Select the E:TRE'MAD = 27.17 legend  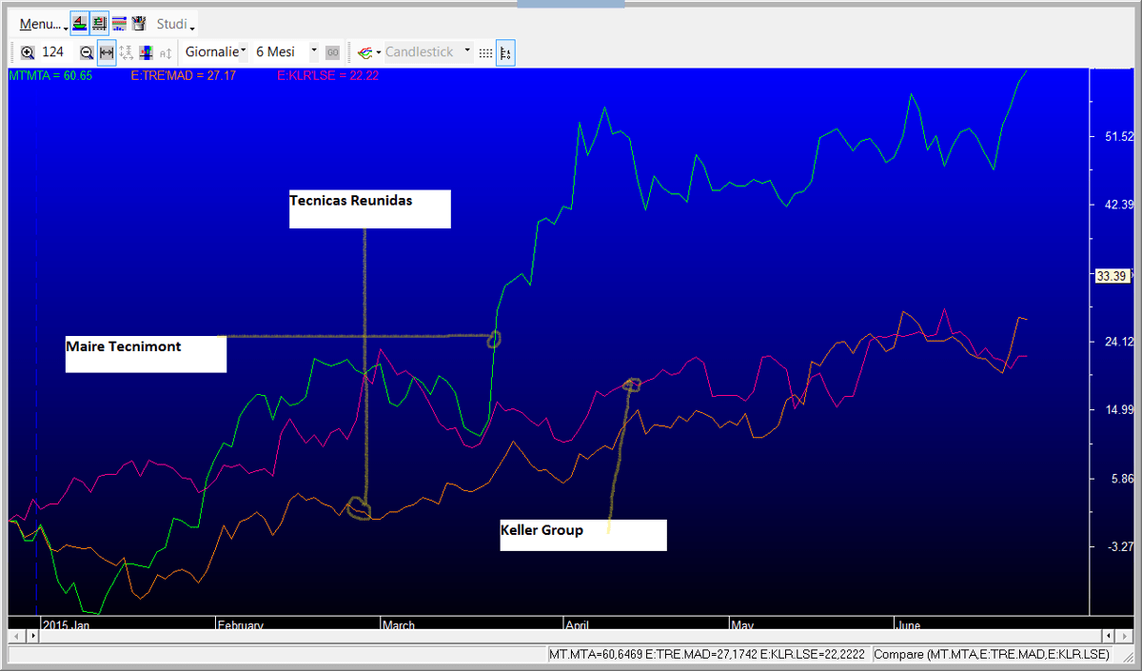tap(183, 75)
